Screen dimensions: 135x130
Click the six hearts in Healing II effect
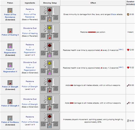[92, 32]
